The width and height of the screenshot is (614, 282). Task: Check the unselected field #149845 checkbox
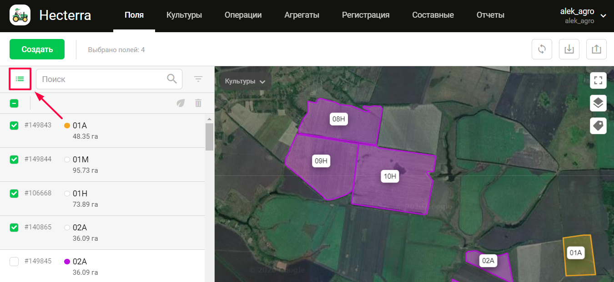click(14, 262)
